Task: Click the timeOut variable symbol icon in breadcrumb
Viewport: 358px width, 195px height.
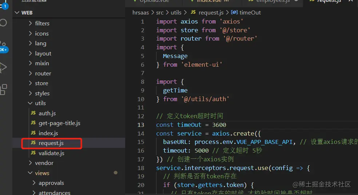Action: [x=234, y=12]
